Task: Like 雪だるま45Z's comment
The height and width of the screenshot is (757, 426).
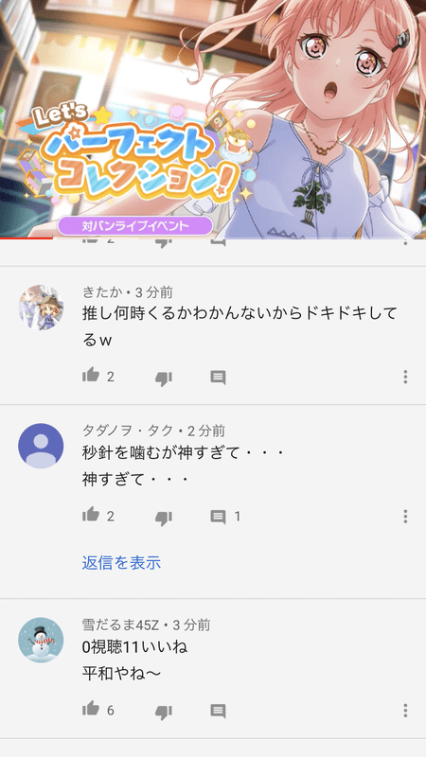Action: (x=91, y=709)
